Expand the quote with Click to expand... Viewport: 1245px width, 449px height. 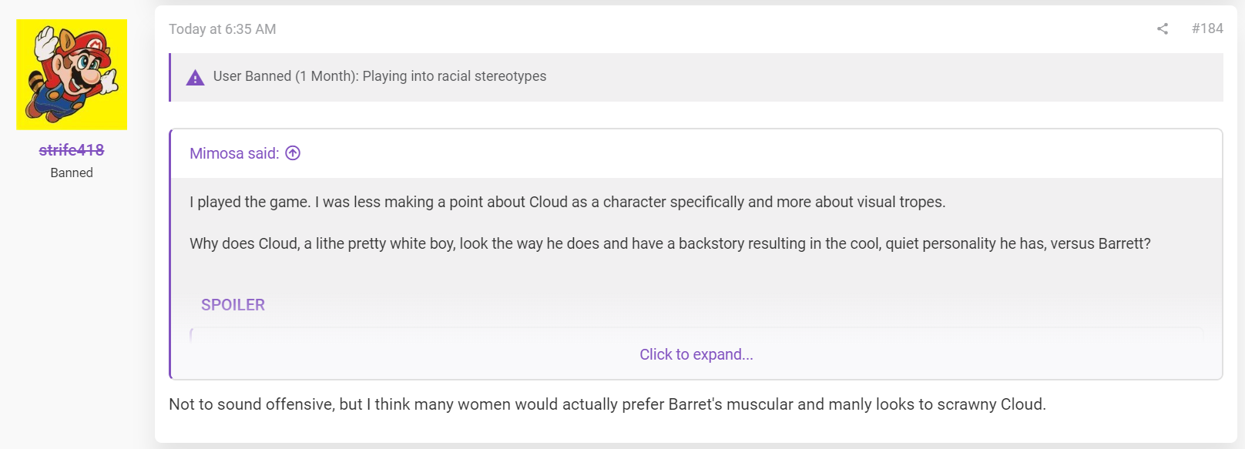[696, 354]
